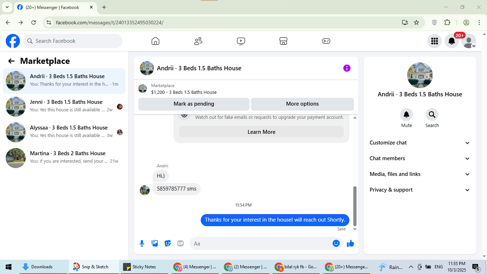The image size is (487, 274).
Task: Attach a photo with the image icon
Action: click(x=155, y=243)
